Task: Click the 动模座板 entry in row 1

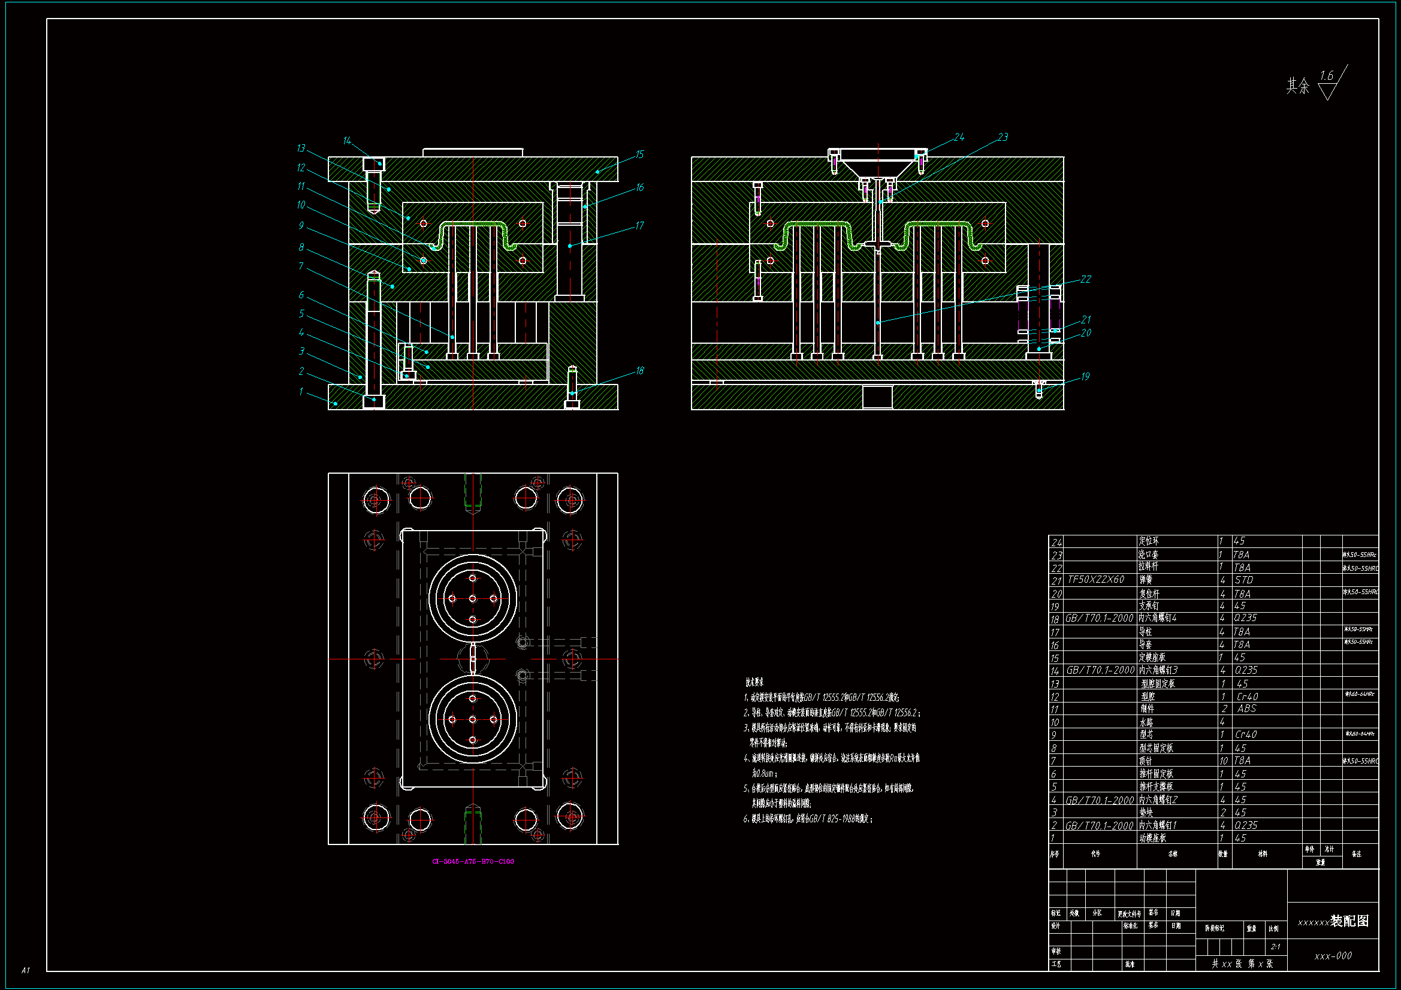Action: [1153, 838]
